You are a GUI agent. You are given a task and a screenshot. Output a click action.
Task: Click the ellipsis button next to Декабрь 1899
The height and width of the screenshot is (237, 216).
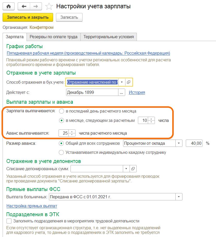pyautogui.click(x=122, y=92)
